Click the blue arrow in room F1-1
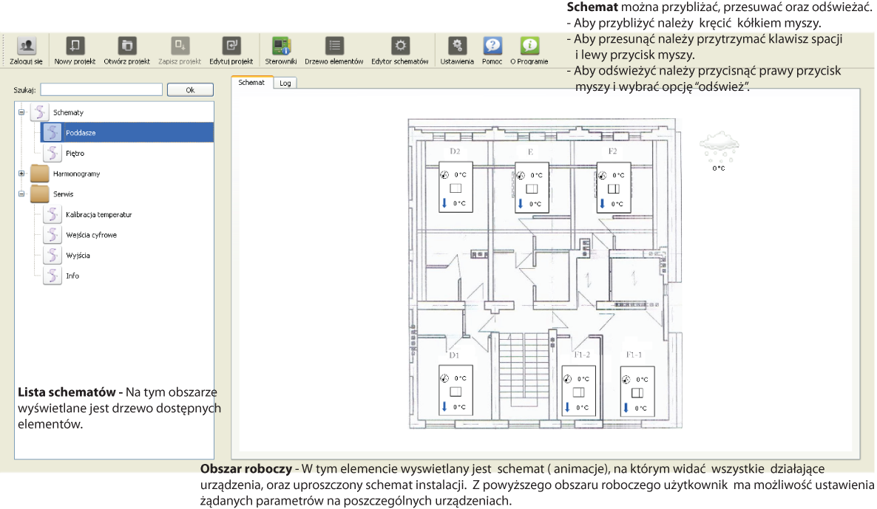 point(626,408)
